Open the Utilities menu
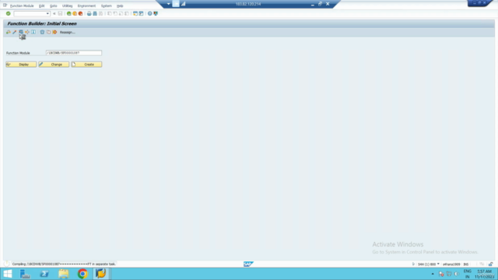This screenshot has width=498, height=280. click(x=68, y=5)
